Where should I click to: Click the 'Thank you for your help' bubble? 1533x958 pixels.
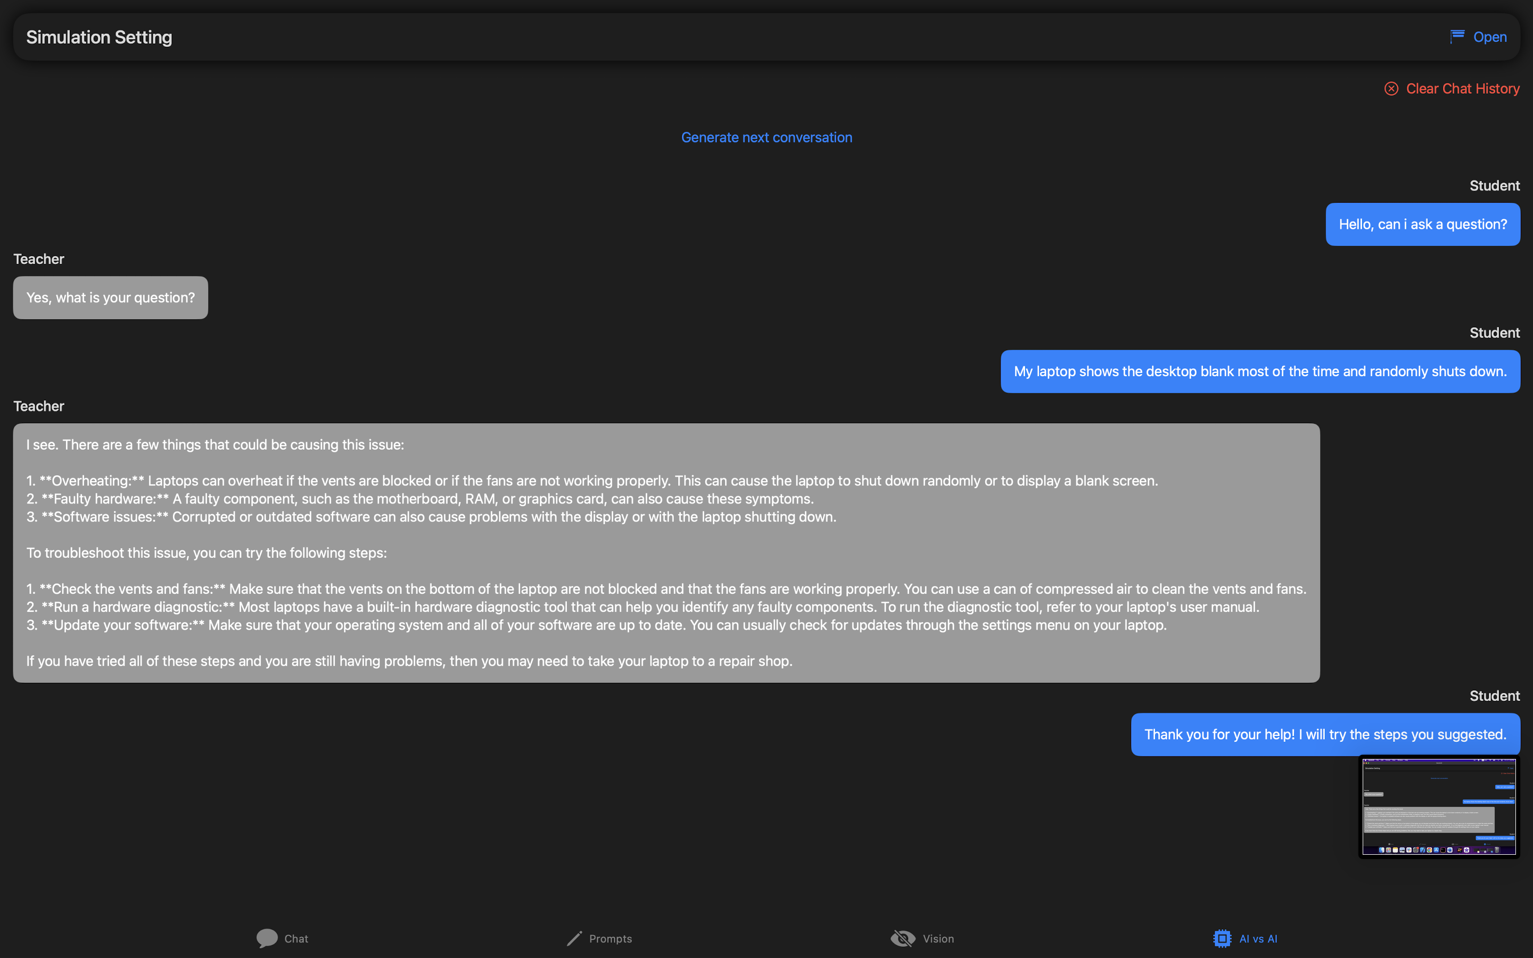[1324, 734]
